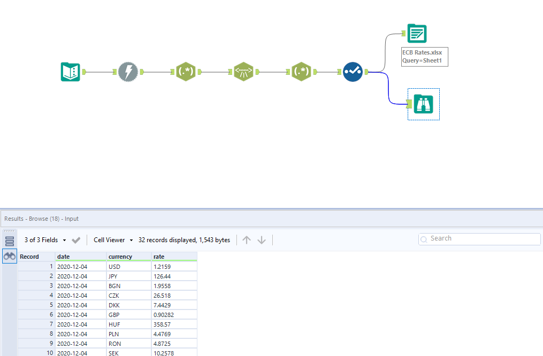Select the Browse tool at the workflow end

(423, 104)
